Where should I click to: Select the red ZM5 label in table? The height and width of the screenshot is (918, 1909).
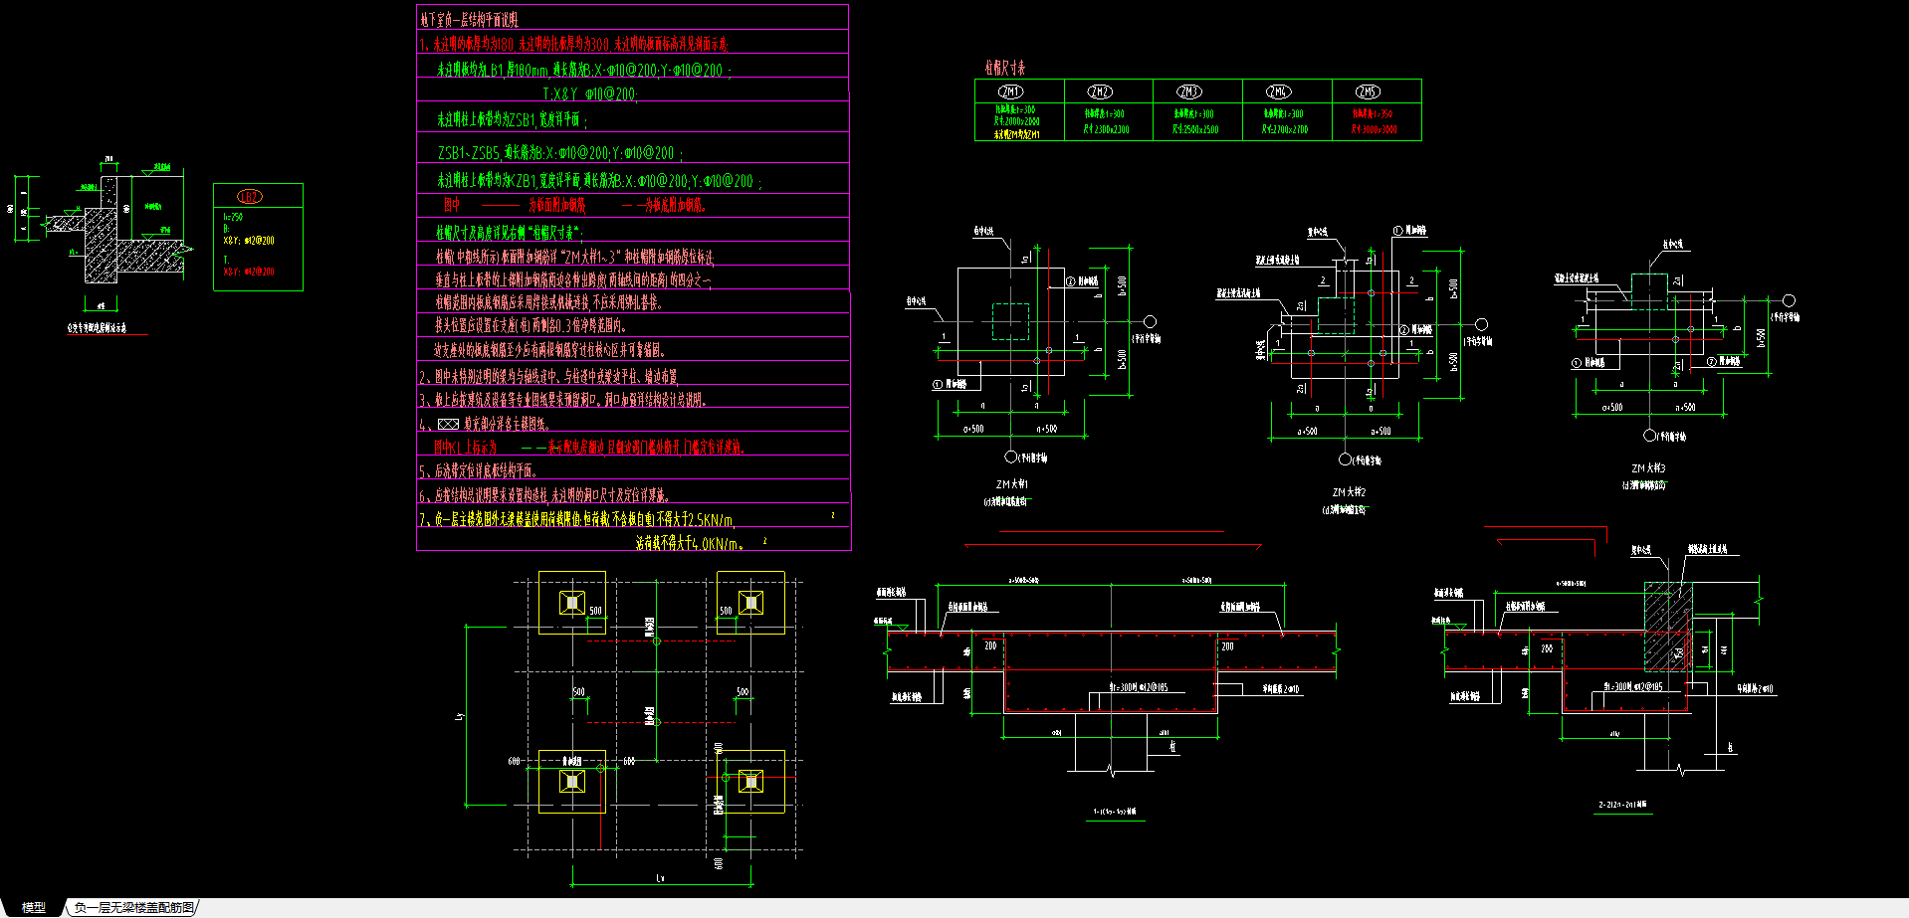pyautogui.click(x=1369, y=92)
